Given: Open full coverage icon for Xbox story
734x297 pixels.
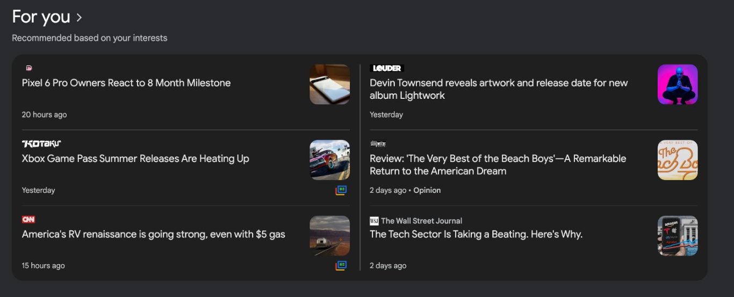Looking at the screenshot, I should tap(341, 190).
